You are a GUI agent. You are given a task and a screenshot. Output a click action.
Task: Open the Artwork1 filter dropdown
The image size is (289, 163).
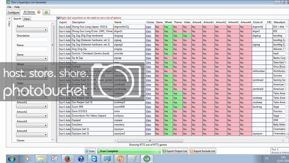(32, 106)
